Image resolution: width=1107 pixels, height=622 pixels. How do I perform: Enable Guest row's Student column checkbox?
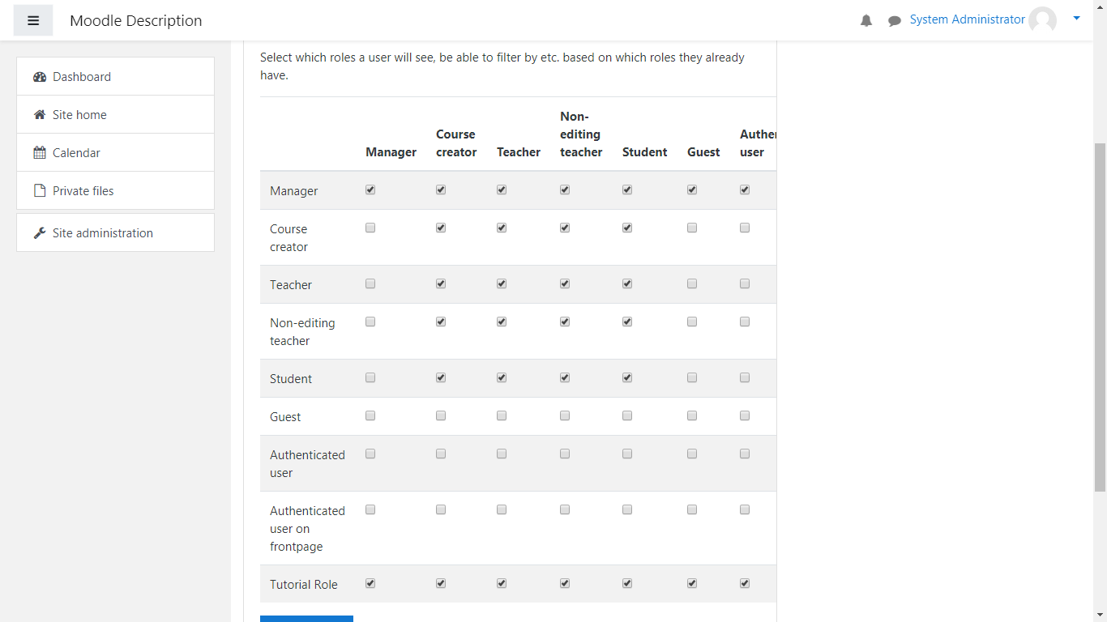(627, 415)
